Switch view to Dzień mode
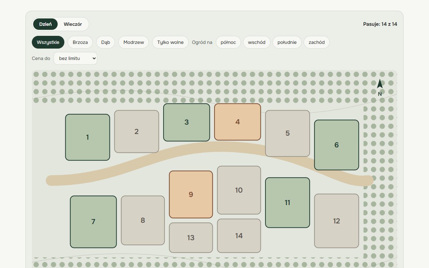The height and width of the screenshot is (268, 429). pos(45,24)
